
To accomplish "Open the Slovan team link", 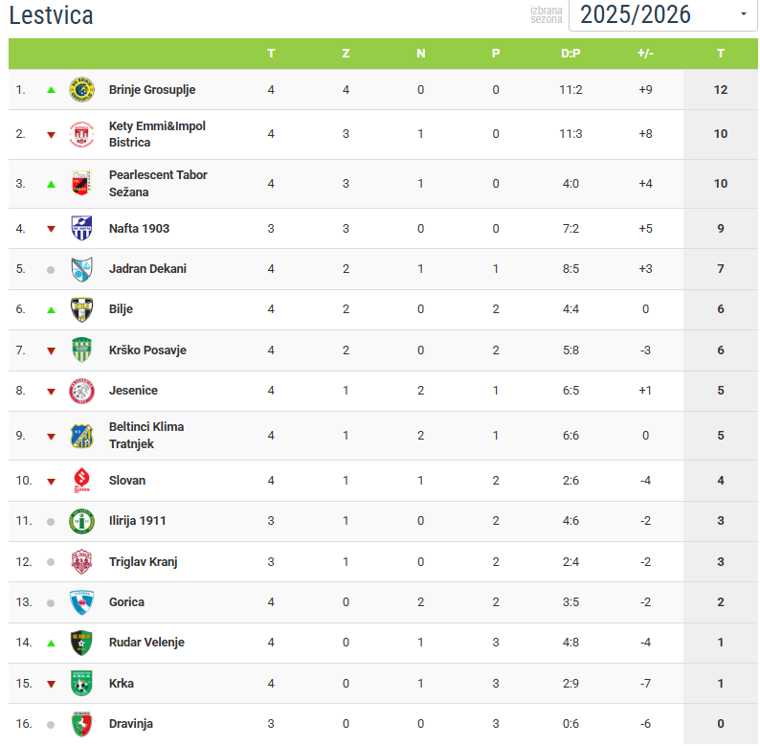I will coord(127,480).
